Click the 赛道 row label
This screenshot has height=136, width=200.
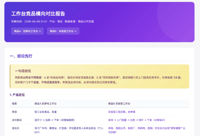coord(14,112)
